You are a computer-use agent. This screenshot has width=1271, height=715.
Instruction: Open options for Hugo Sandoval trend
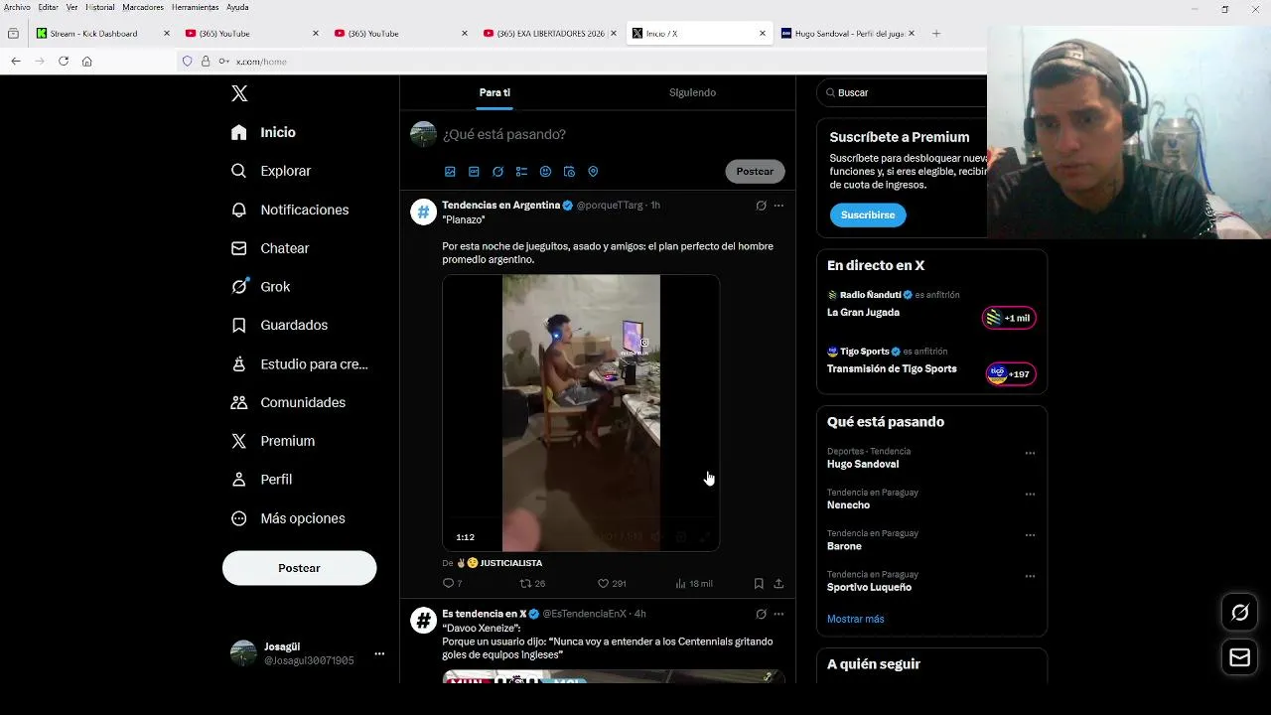[1030, 453]
